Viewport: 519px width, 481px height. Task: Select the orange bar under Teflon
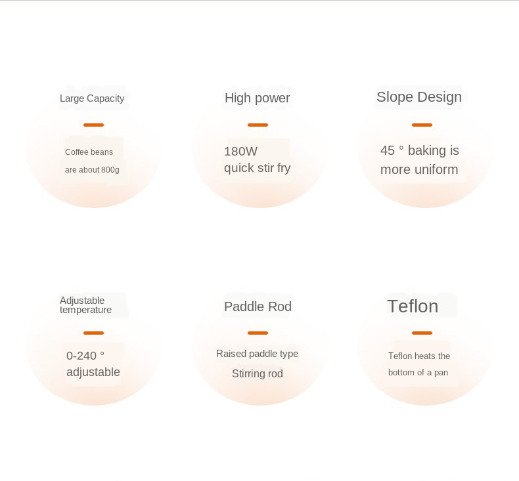click(x=422, y=333)
